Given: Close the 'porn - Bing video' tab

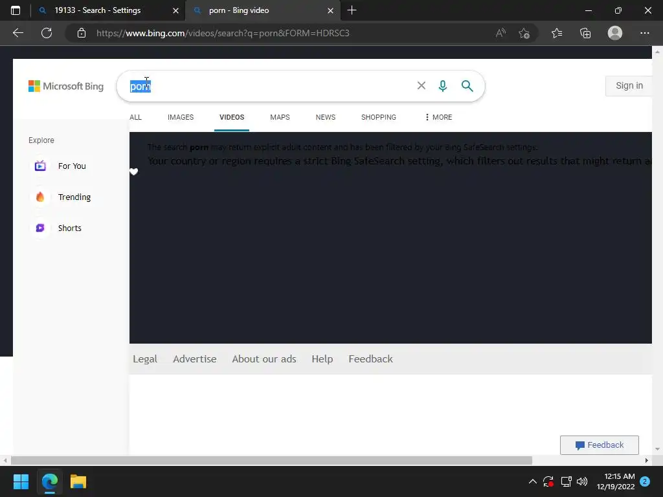Looking at the screenshot, I should click(x=331, y=10).
